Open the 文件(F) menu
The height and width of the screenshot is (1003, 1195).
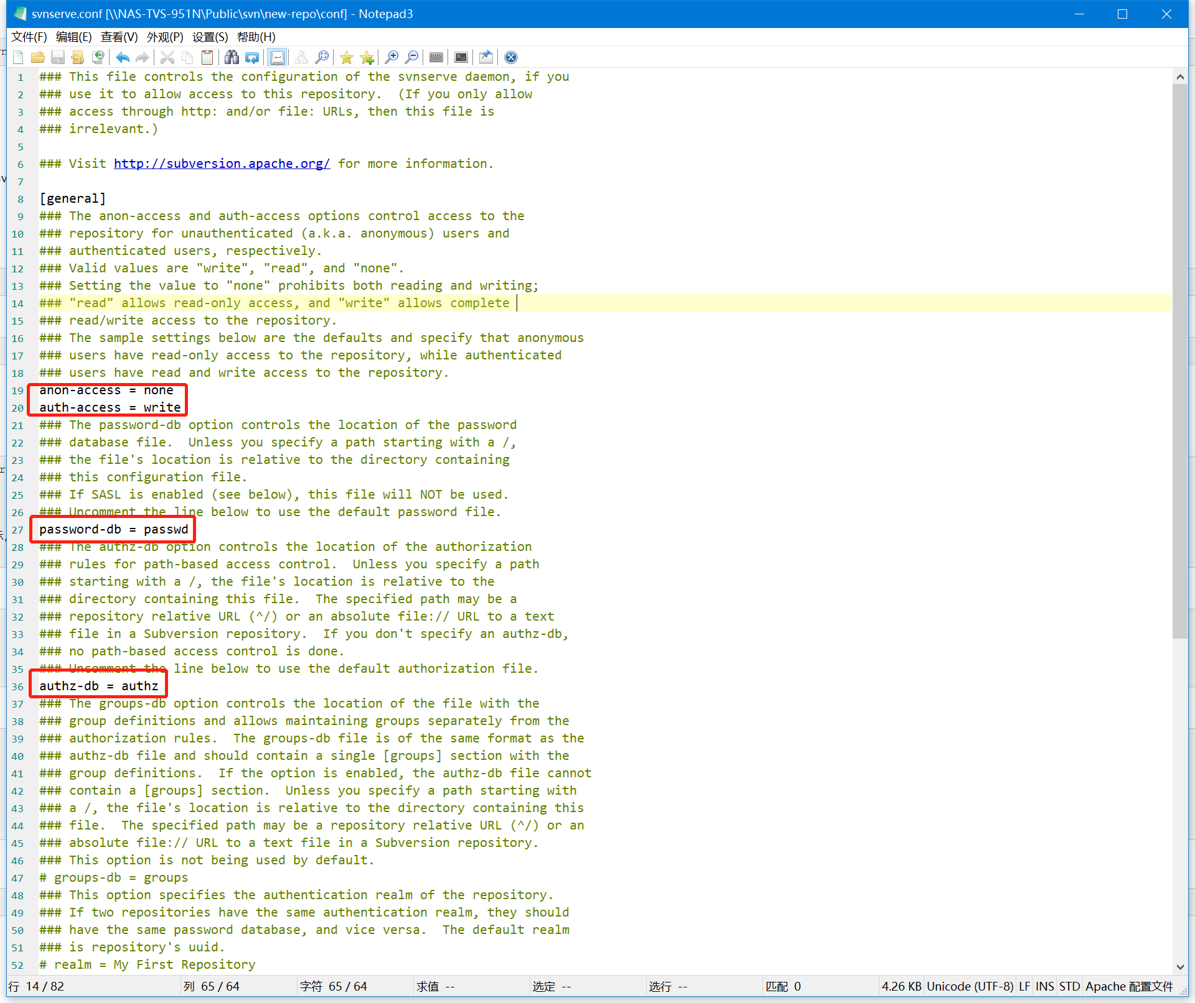[29, 37]
